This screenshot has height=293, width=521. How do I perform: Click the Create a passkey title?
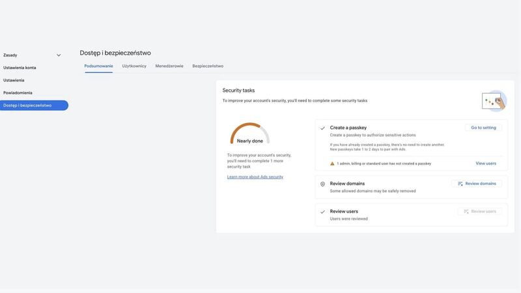[348, 128]
